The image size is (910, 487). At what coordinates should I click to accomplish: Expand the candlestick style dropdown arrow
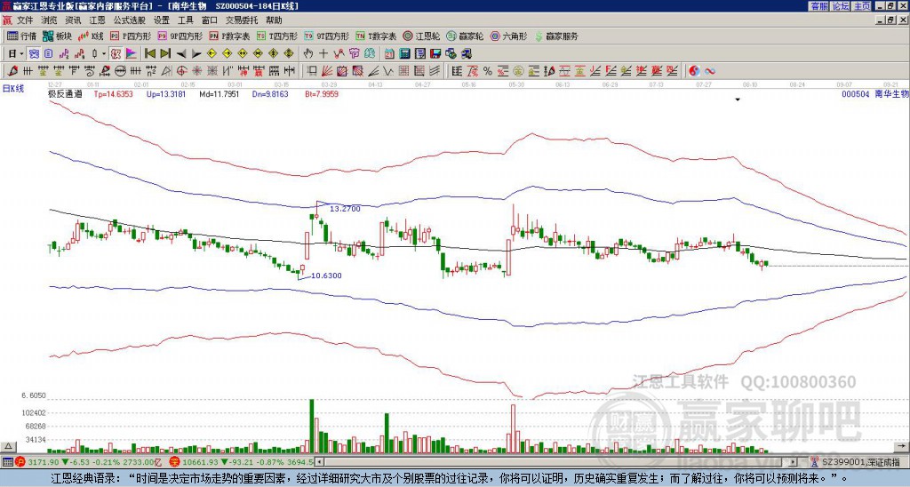pyautogui.click(x=104, y=53)
